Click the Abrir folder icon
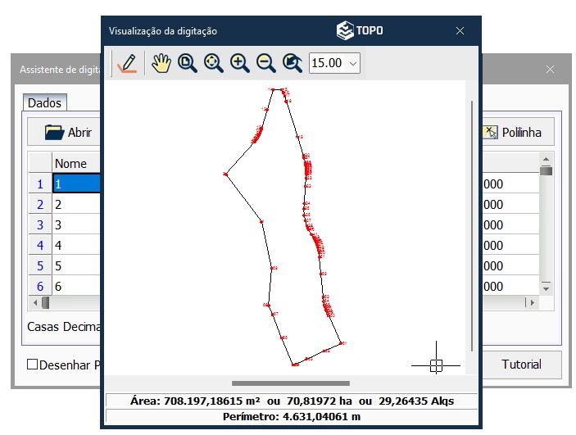The width and height of the screenshot is (576, 435). tap(54, 133)
